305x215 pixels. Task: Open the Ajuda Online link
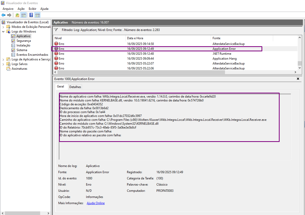tap(96, 203)
